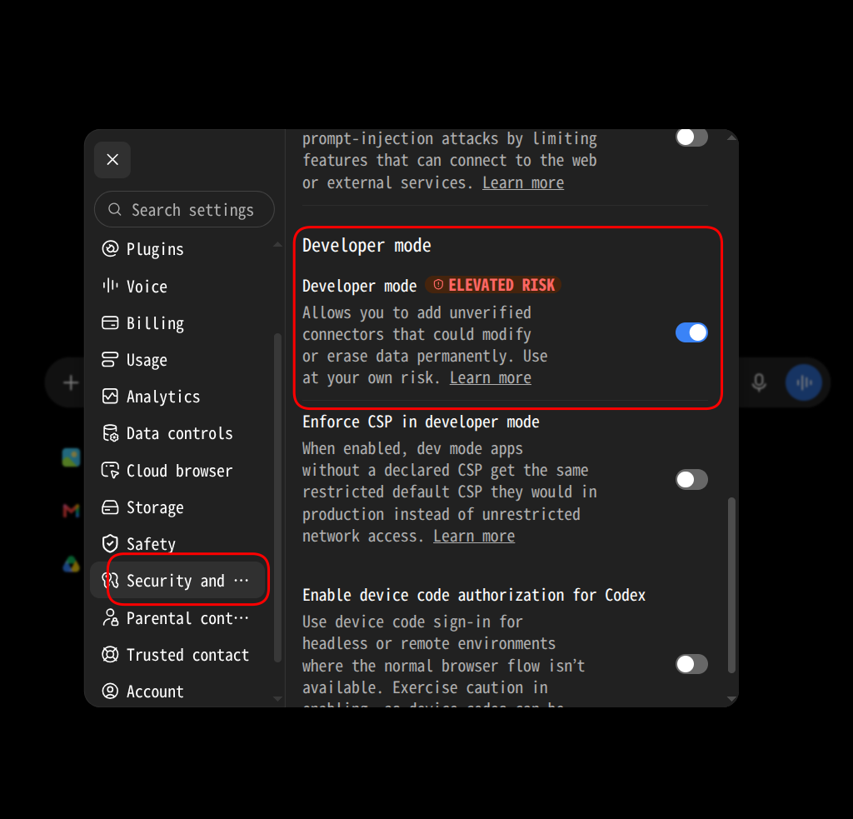Click Enable device code authorization for Codex title
853x819 pixels.
473,595
